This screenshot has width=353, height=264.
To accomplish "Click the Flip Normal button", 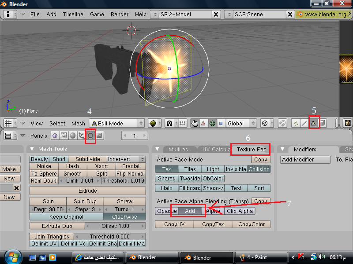I will 131,174.
